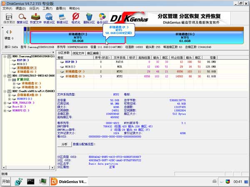Expand the USBEFI (Z:) tree node

pos(5,111)
